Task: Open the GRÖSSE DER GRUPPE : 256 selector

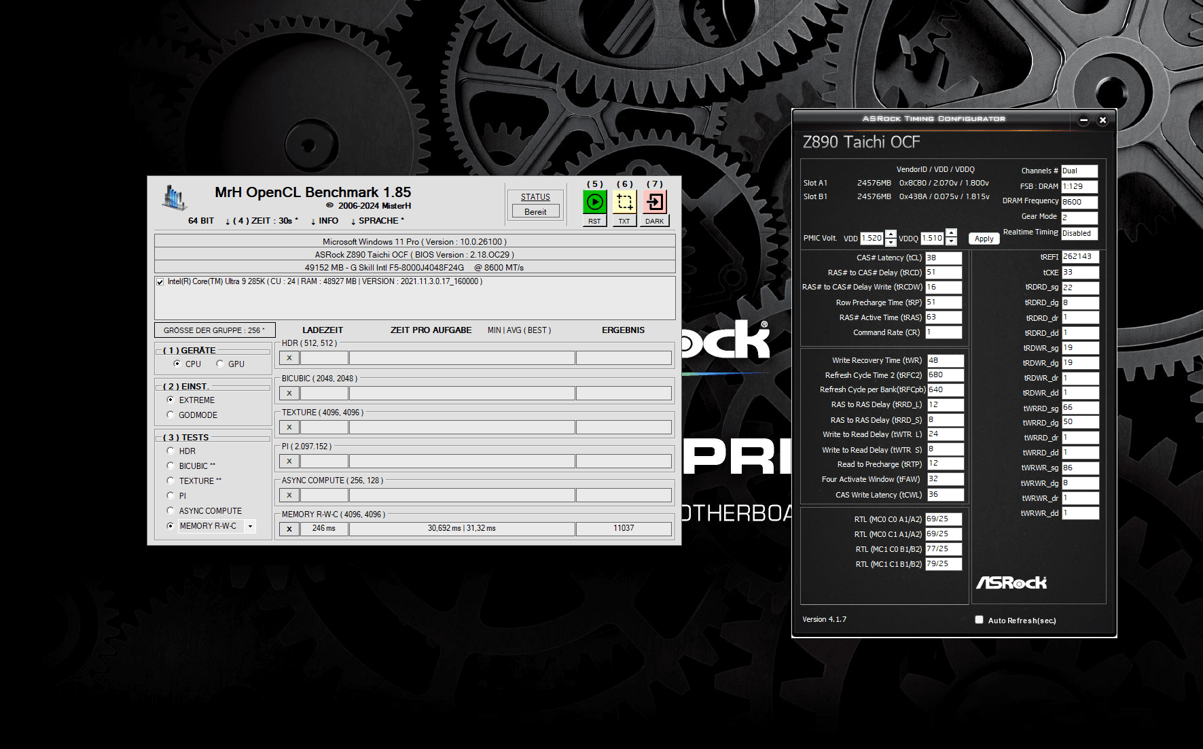Action: pyautogui.click(x=215, y=330)
